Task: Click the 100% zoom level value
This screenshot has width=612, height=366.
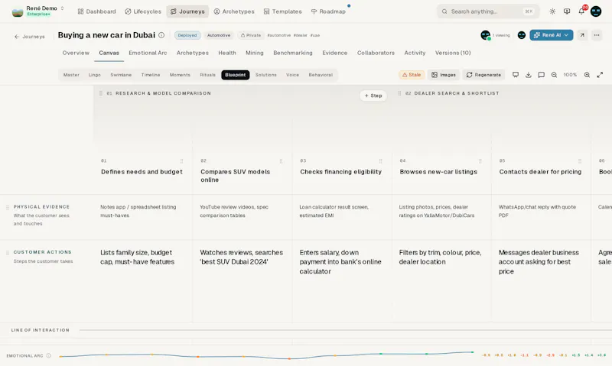Action: click(570, 75)
